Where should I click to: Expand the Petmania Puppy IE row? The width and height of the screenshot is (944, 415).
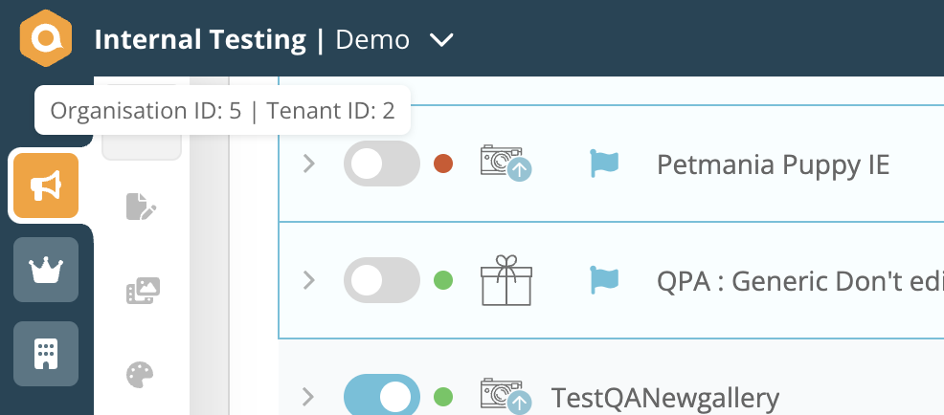pos(308,164)
